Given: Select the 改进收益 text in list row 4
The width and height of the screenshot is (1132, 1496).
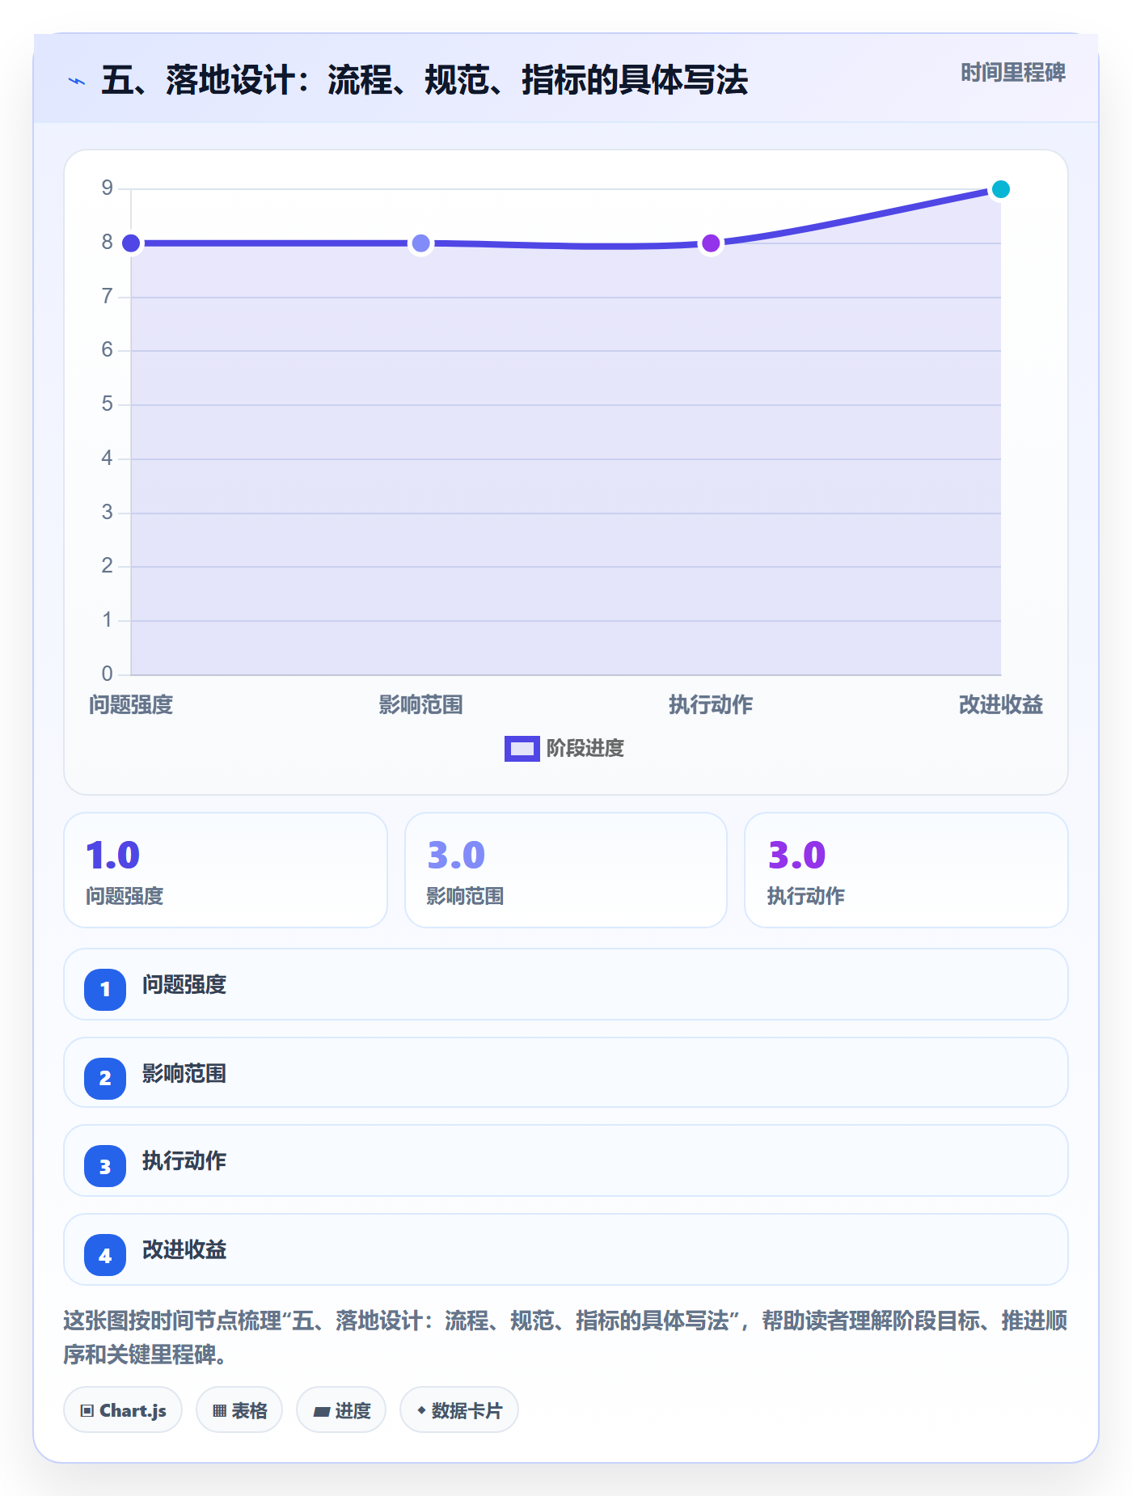Looking at the screenshot, I should pyautogui.click(x=184, y=1250).
